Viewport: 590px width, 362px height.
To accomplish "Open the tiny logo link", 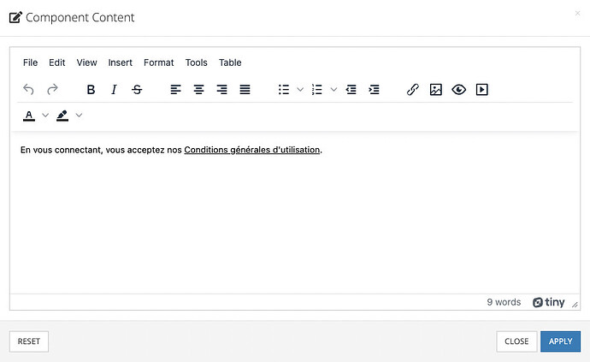I will pyautogui.click(x=549, y=302).
